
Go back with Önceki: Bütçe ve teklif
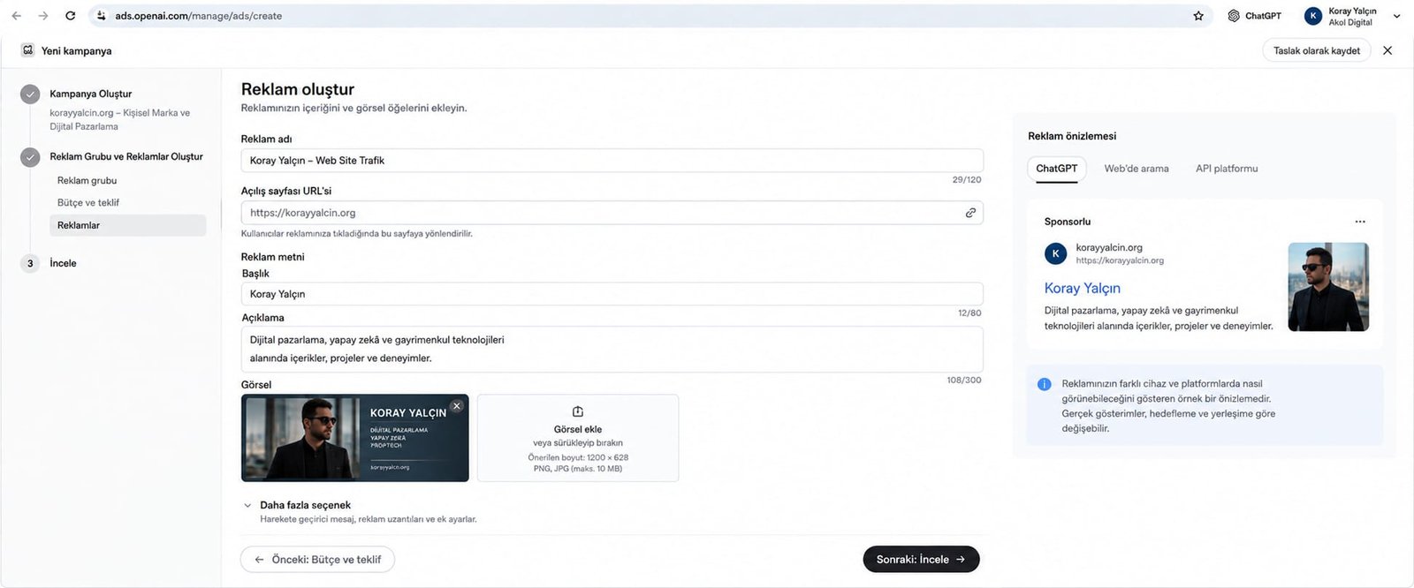click(x=317, y=560)
